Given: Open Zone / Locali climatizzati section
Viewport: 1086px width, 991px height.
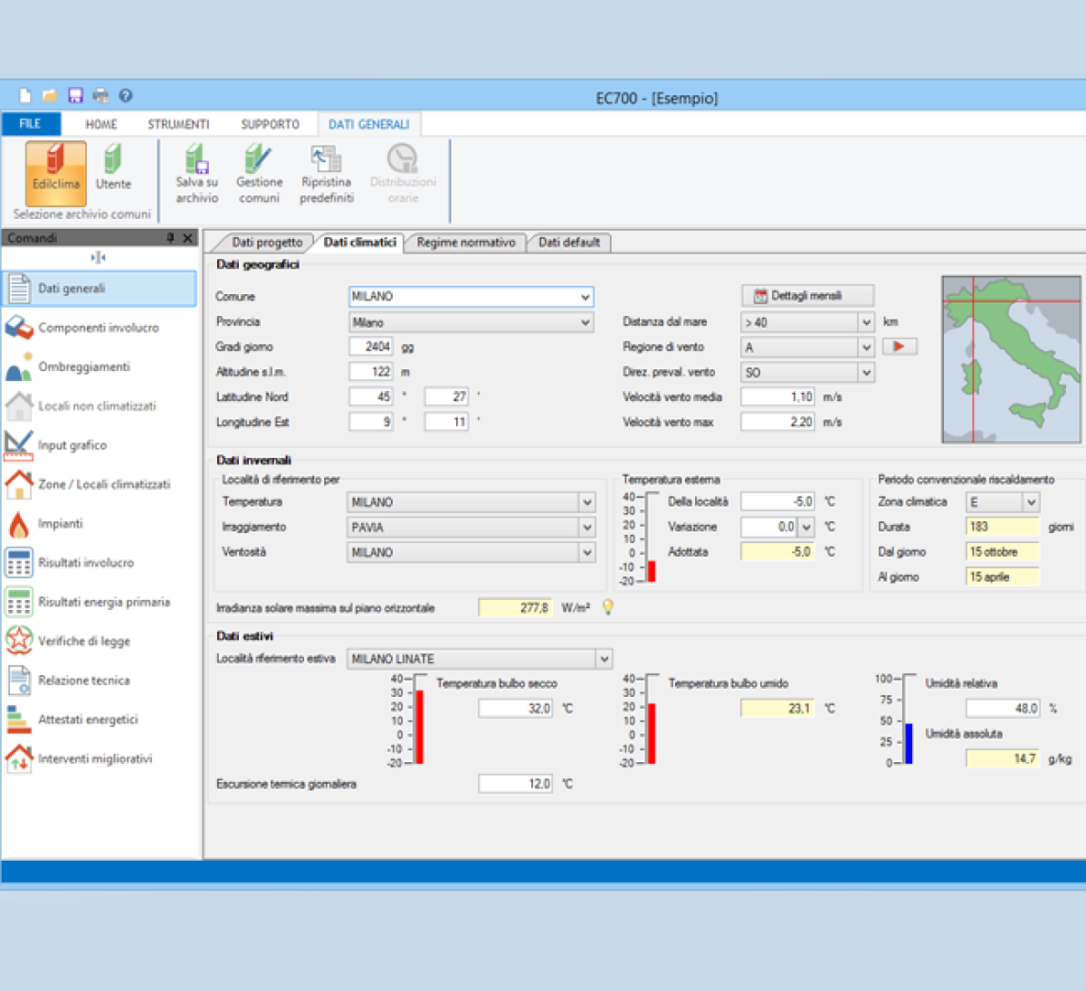Looking at the screenshot, I should click(x=100, y=484).
